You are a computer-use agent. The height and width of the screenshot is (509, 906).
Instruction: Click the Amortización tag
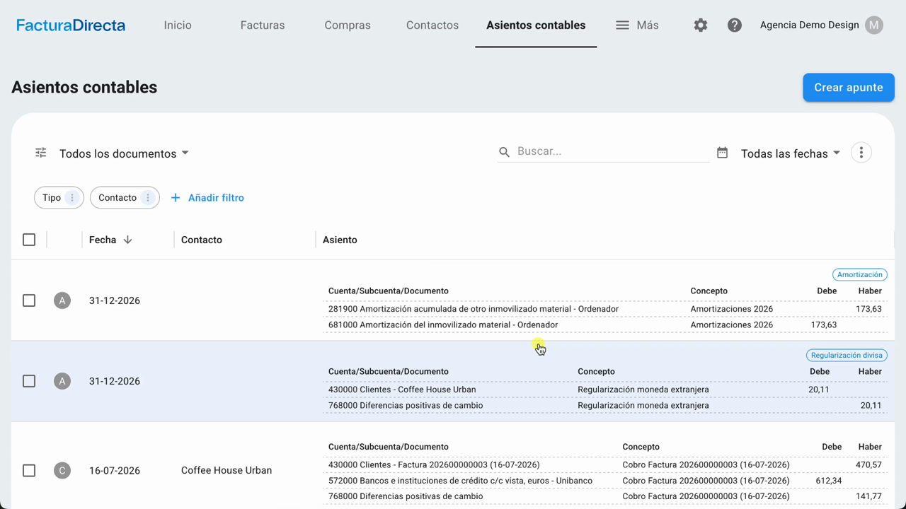pyautogui.click(x=860, y=275)
